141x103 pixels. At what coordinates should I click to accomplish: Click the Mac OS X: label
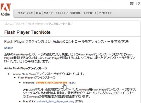pyautogui.click(x=30, y=101)
